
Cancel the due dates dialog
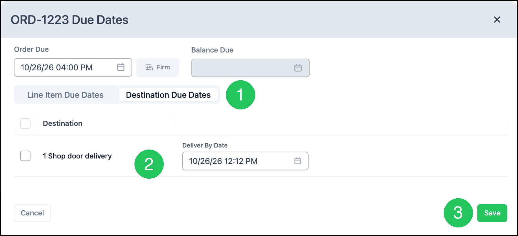(x=32, y=213)
